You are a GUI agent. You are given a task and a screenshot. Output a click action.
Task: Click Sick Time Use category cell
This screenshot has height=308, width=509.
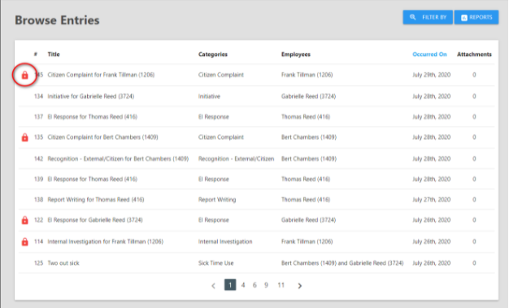(215, 262)
